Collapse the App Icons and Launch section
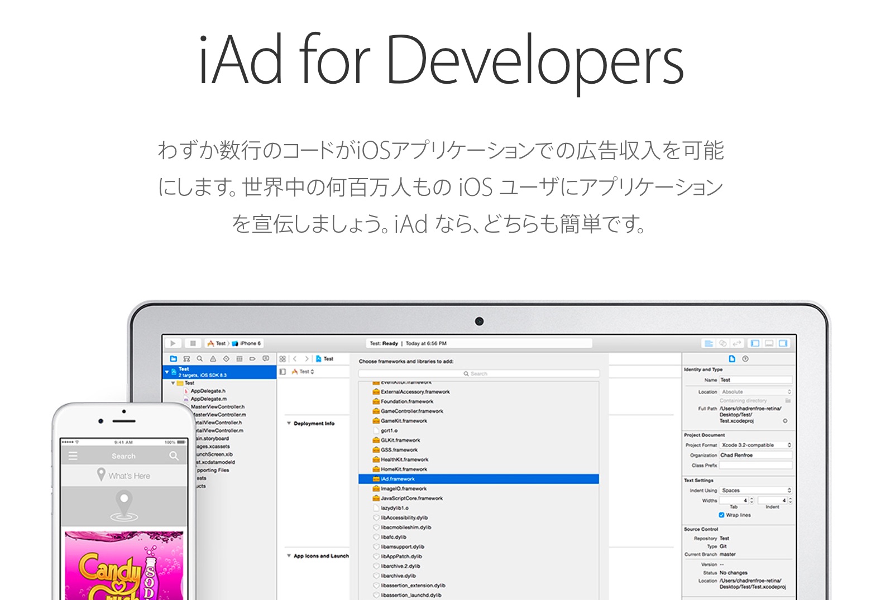876x600 pixels. pyautogui.click(x=289, y=556)
